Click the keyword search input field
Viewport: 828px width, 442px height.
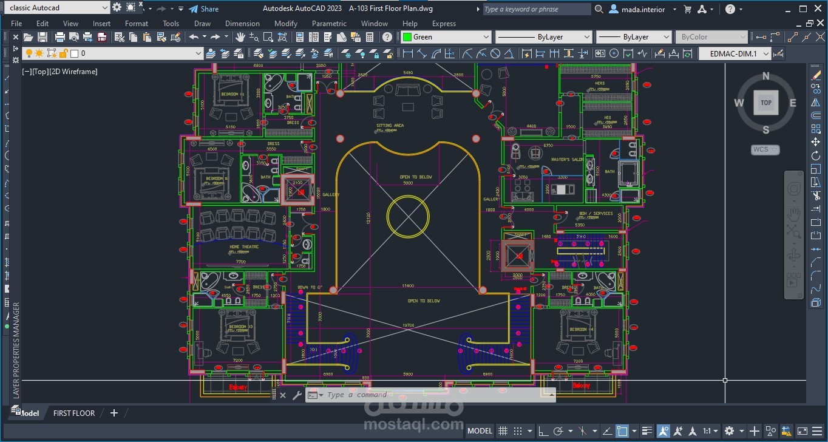tap(536, 9)
